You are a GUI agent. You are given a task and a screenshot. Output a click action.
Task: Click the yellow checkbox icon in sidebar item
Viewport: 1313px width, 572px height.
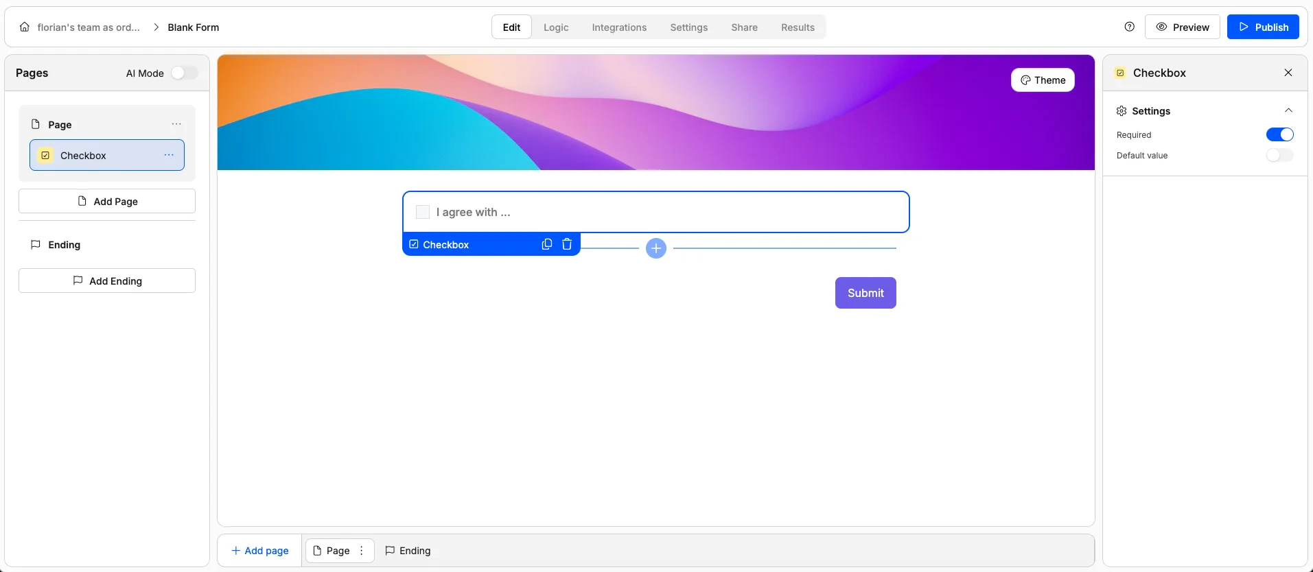click(45, 156)
